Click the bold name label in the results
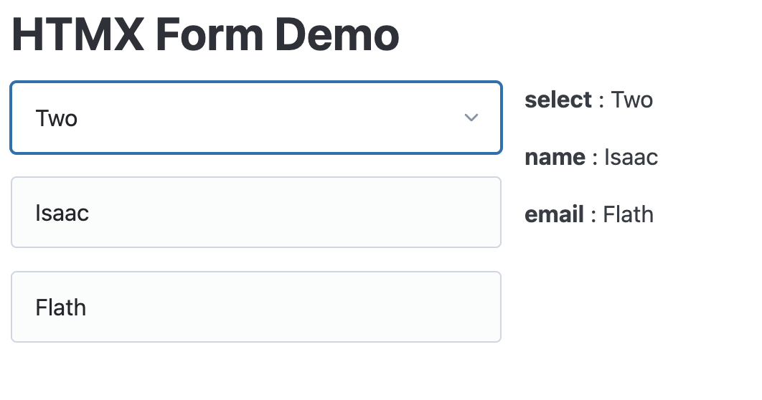762x400 pixels. tap(555, 157)
